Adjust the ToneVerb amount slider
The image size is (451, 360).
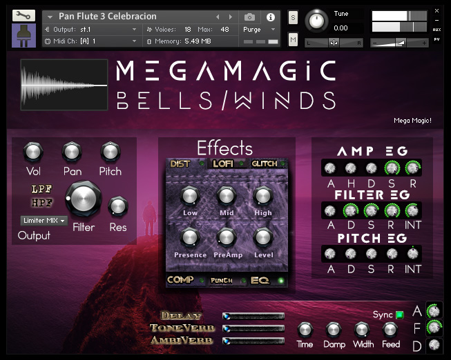(253, 328)
